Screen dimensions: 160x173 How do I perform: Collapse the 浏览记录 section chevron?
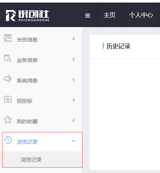pyautogui.click(x=74, y=141)
